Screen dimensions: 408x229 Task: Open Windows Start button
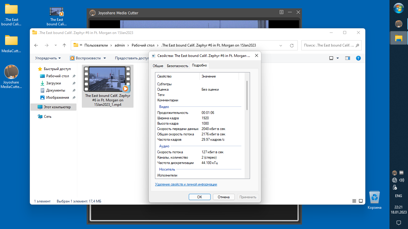(399, 8)
